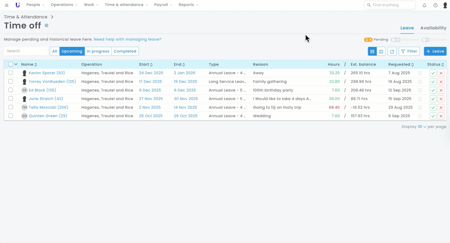The height and width of the screenshot is (243, 450).
Task: Open the help question mark icon
Action: click(435, 5)
